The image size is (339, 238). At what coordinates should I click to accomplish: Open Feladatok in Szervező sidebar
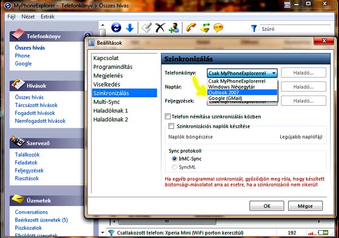pyautogui.click(x=26, y=162)
